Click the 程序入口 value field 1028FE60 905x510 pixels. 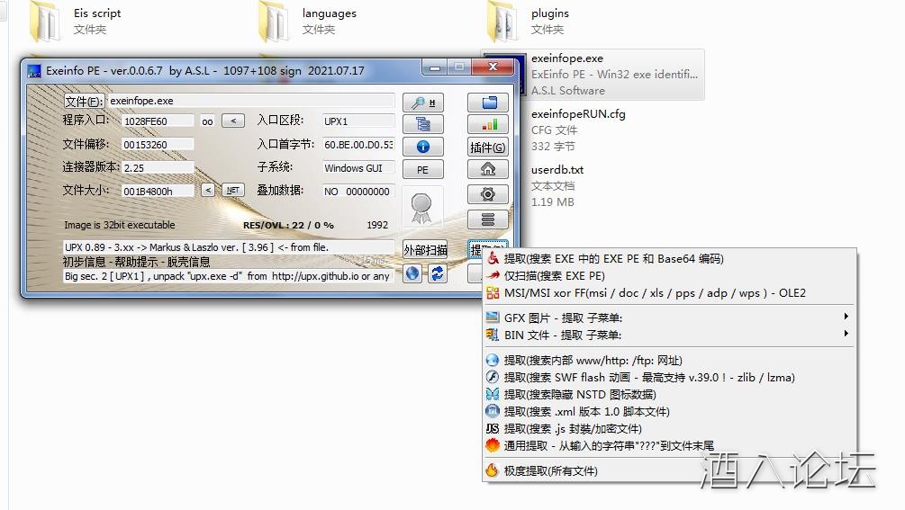[x=157, y=121]
